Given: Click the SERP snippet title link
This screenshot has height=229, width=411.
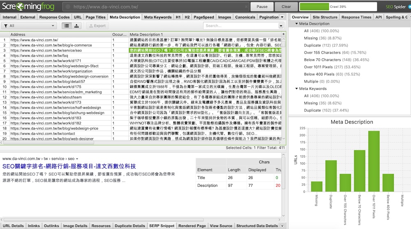Looking at the screenshot, I should coord(69,166).
